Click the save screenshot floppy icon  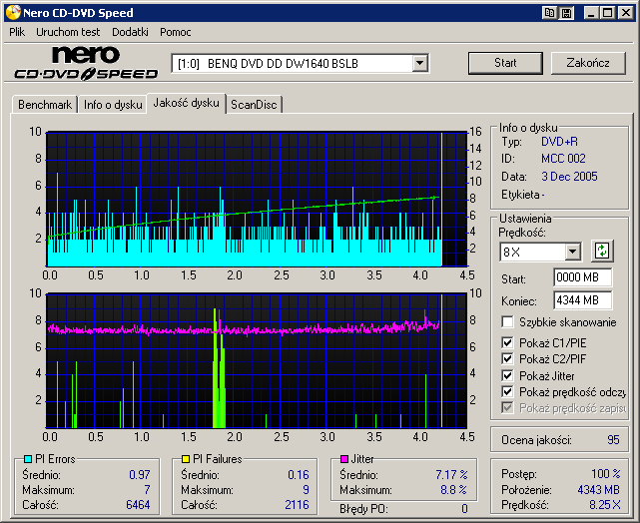[566, 13]
